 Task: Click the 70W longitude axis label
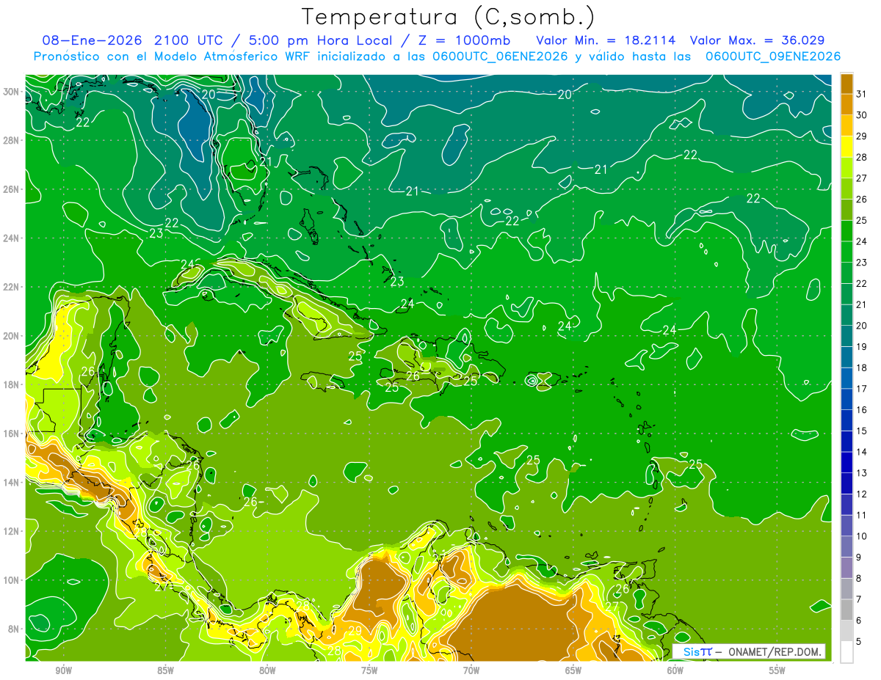[x=471, y=670]
